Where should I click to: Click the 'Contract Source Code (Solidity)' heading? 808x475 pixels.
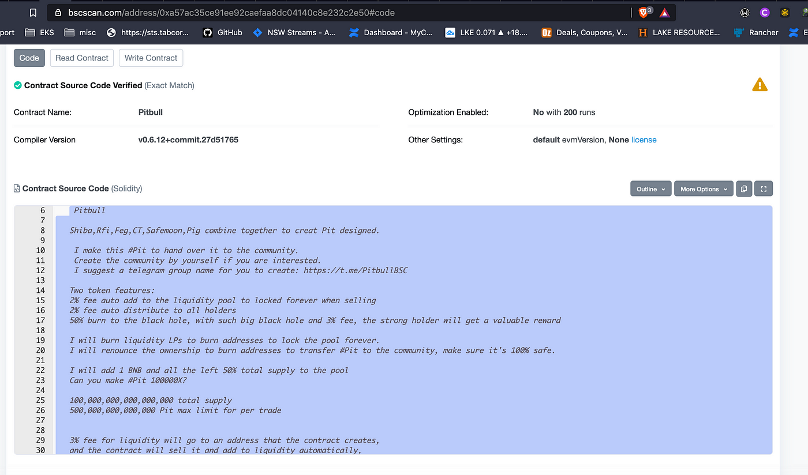point(82,189)
